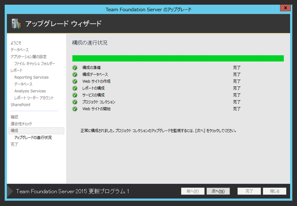Click the window title bar text
The image size is (297, 206).
tap(148, 10)
